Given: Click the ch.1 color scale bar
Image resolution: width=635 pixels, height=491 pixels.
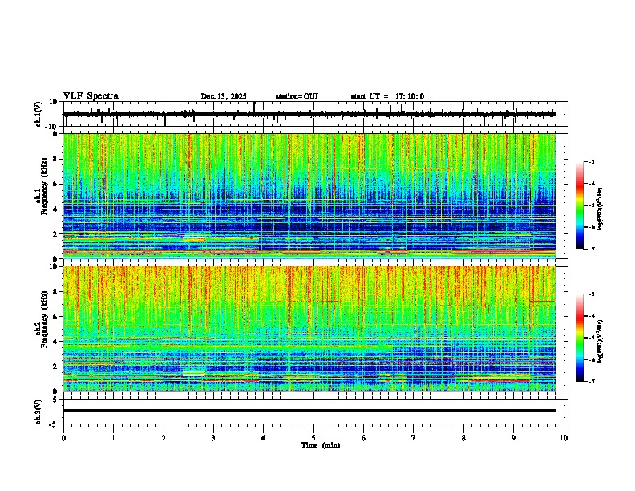Looking at the screenshot, I should coord(580,205).
